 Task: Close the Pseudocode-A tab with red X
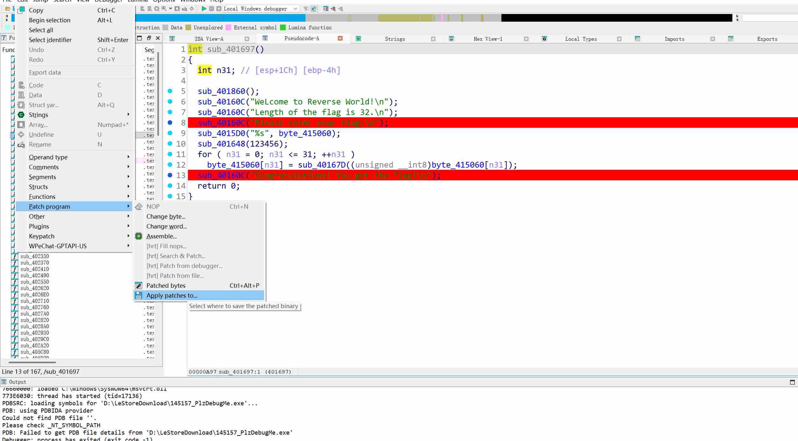click(340, 38)
